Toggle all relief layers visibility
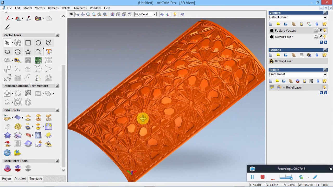Viewport: 333px width, 187px height. point(324,81)
